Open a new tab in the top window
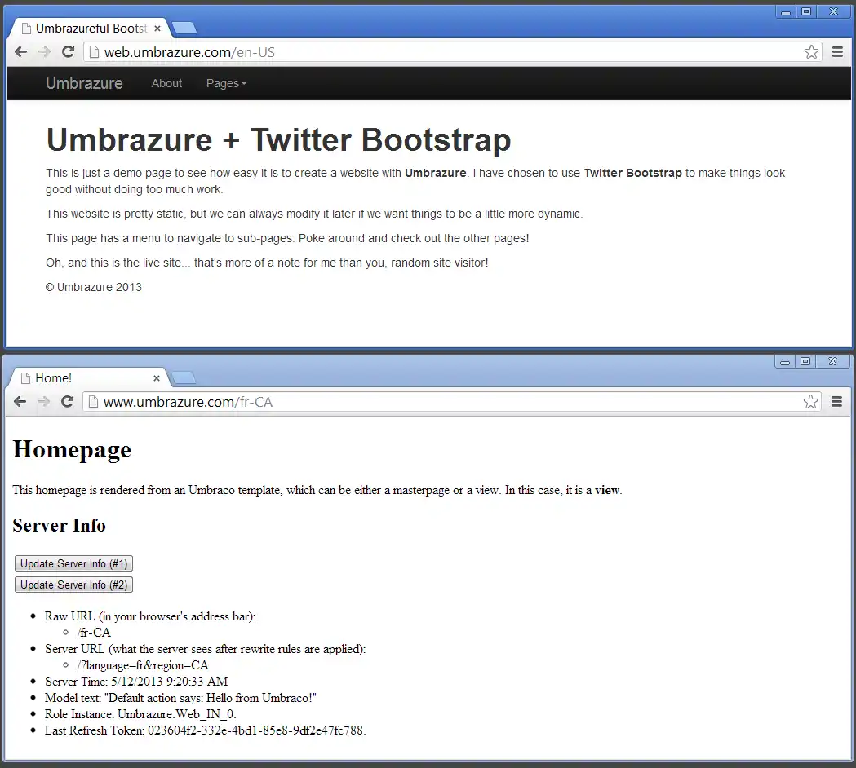The width and height of the screenshot is (856, 768). pyautogui.click(x=184, y=29)
